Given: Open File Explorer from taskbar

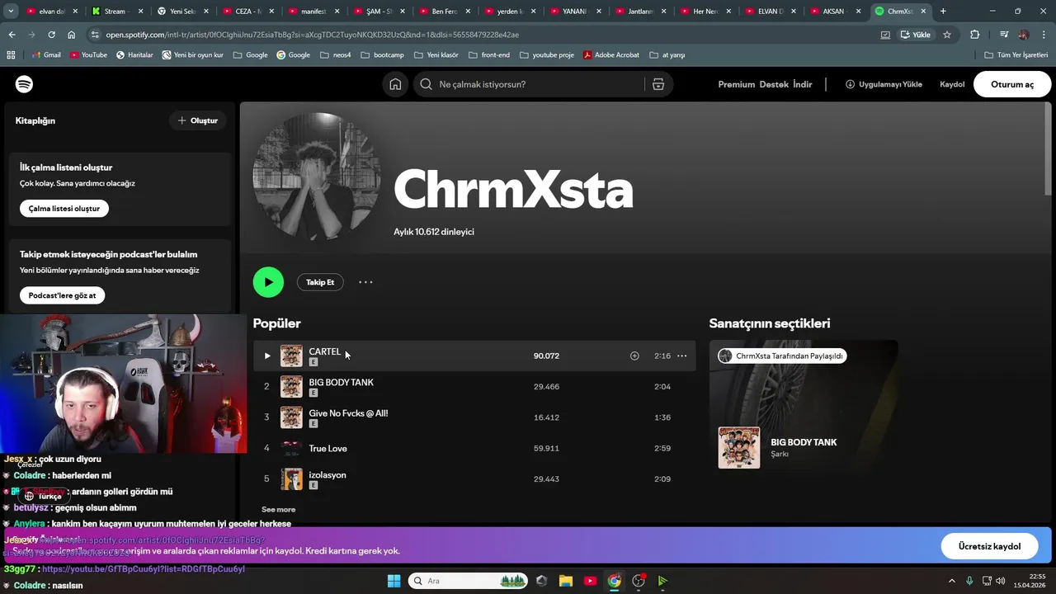Looking at the screenshot, I should click(566, 581).
